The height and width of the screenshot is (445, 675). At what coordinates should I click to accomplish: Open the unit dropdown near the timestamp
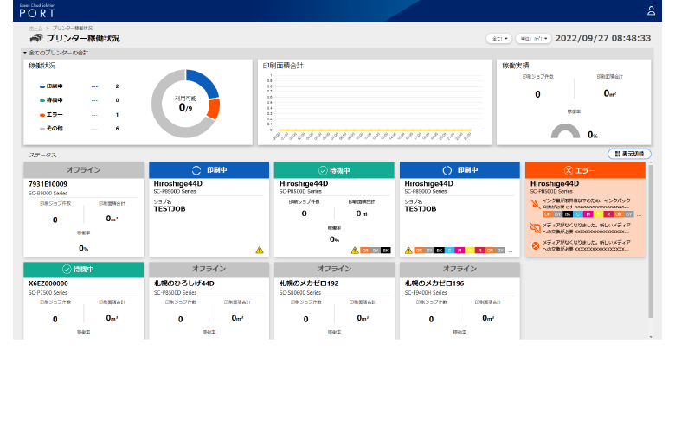pos(532,39)
